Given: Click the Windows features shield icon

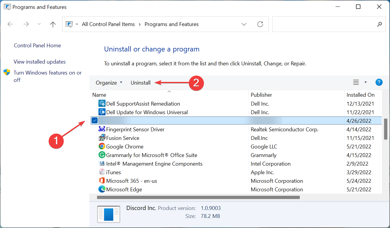Looking at the screenshot, I should click(7, 72).
